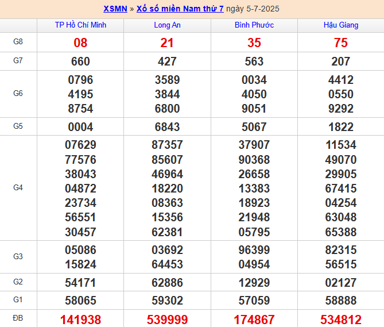Click G4 number 05795
384x327 pixels.
[x=254, y=232]
